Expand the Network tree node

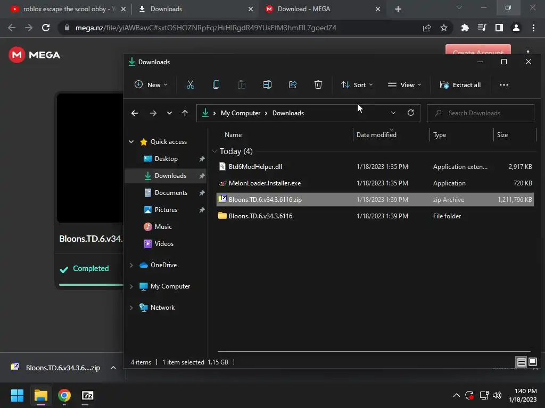click(131, 308)
